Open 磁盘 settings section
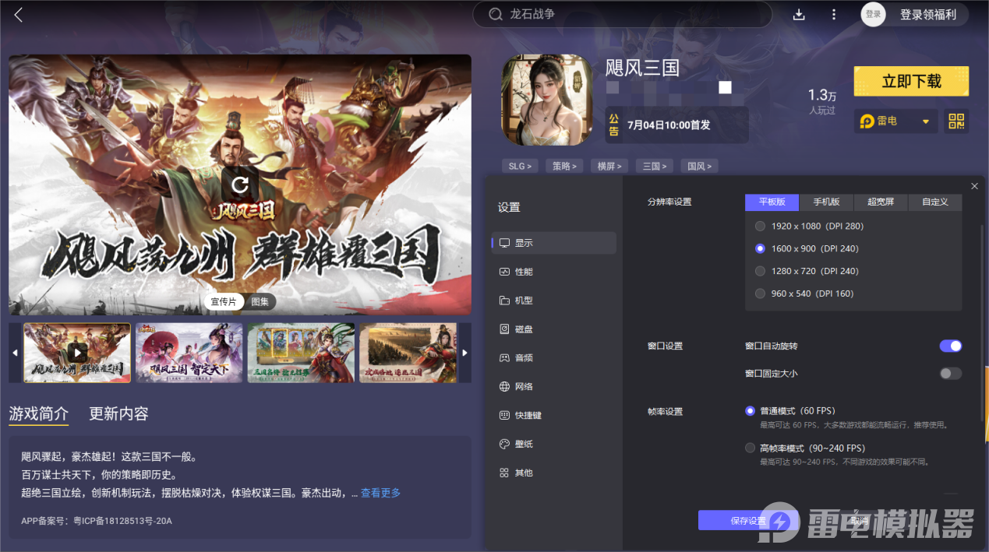 point(554,329)
